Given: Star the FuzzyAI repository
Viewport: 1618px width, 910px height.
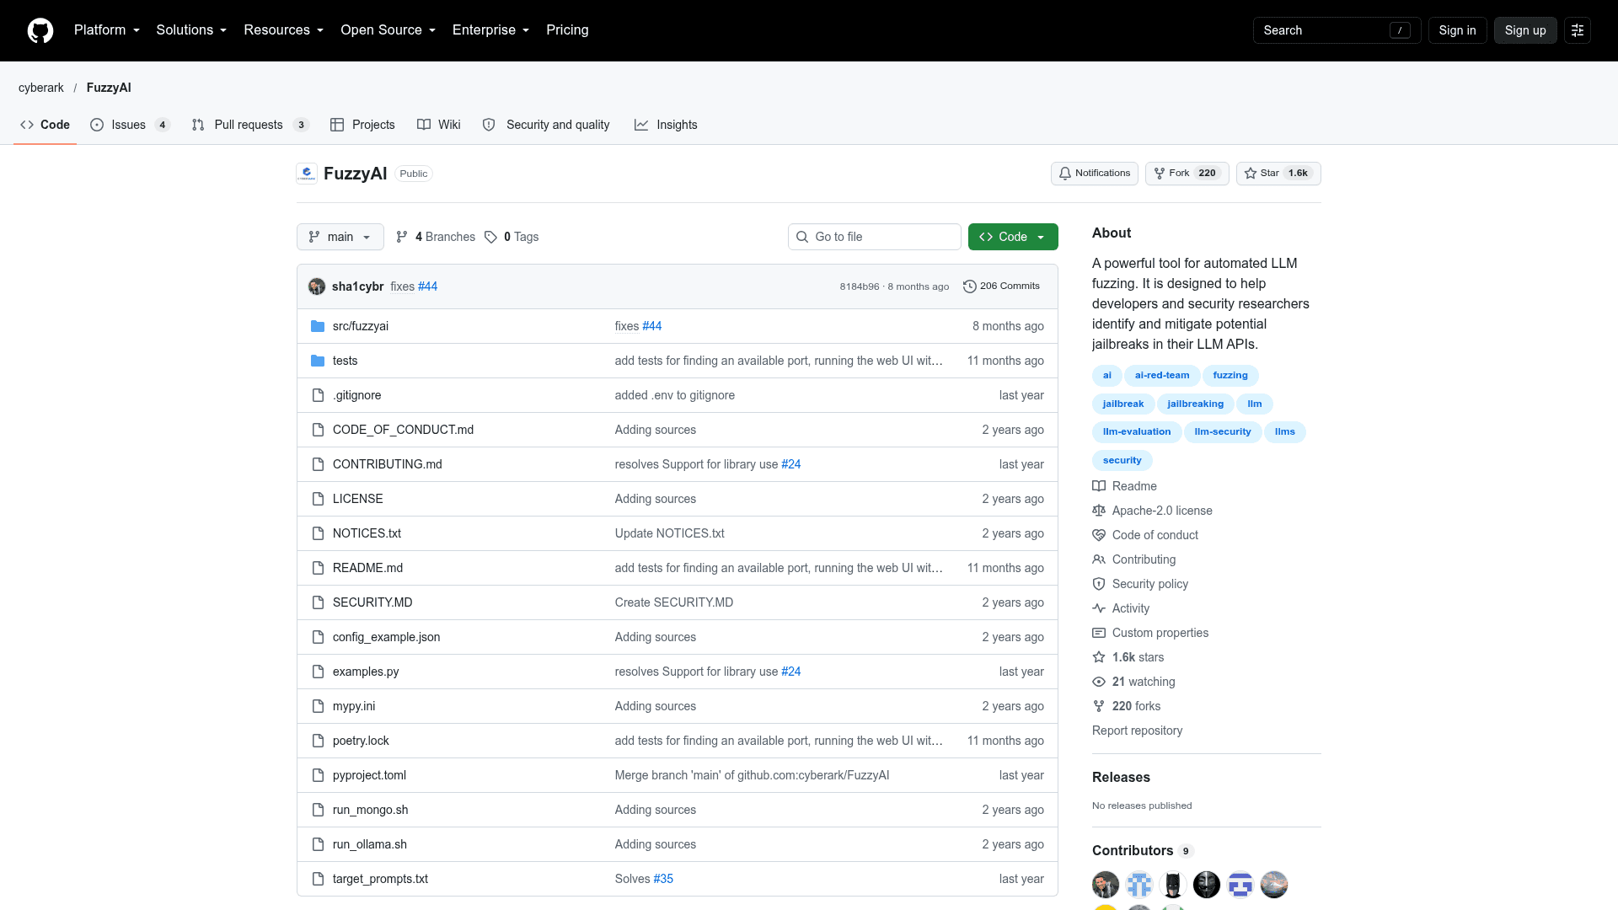Looking at the screenshot, I should pos(1278,174).
